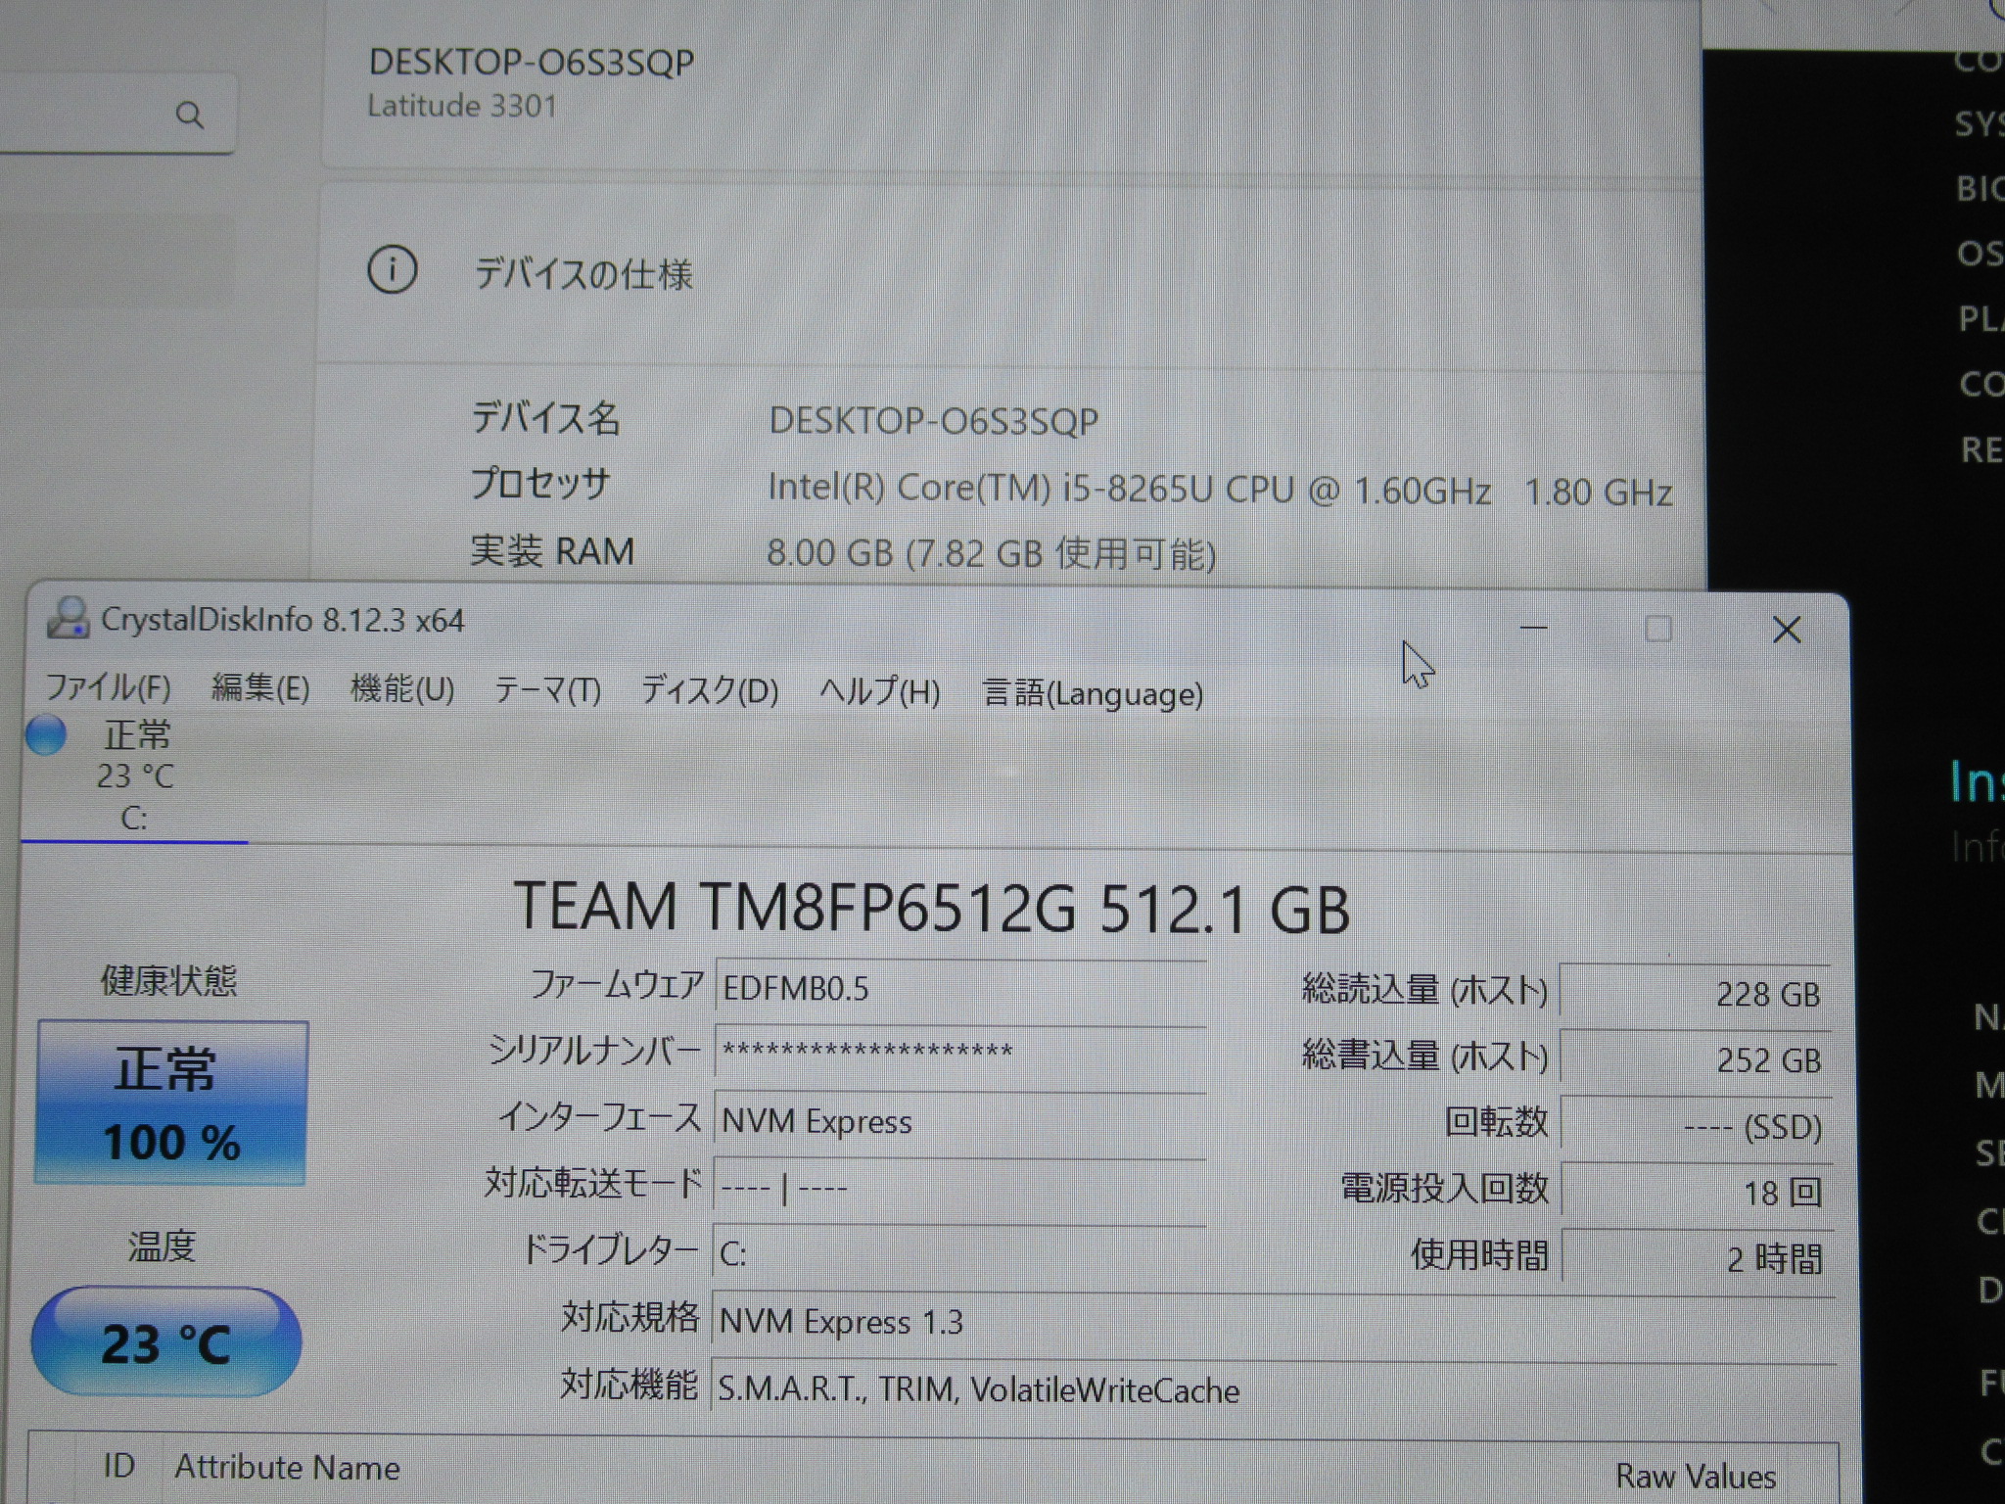
Task: Expand the デバイスの仕様 section header
Action: 1012,272
